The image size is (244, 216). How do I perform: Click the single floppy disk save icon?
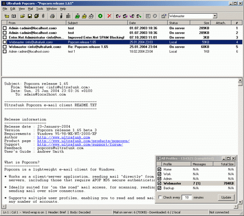point(30,16)
